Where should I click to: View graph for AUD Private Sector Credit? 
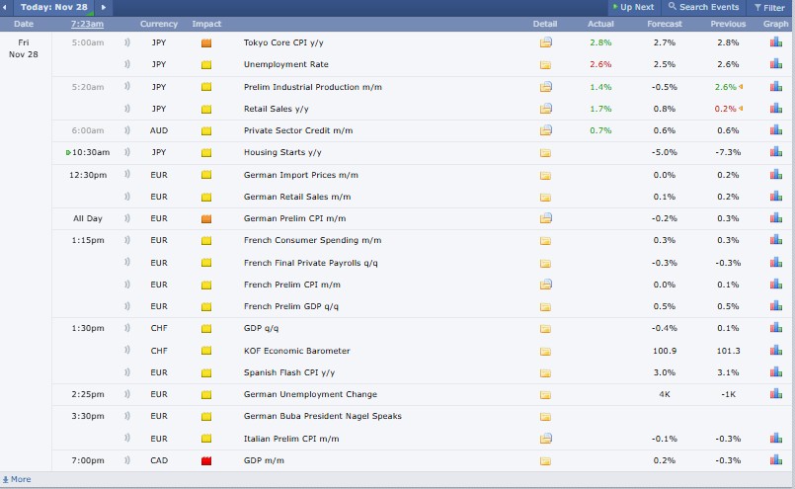[x=775, y=130]
